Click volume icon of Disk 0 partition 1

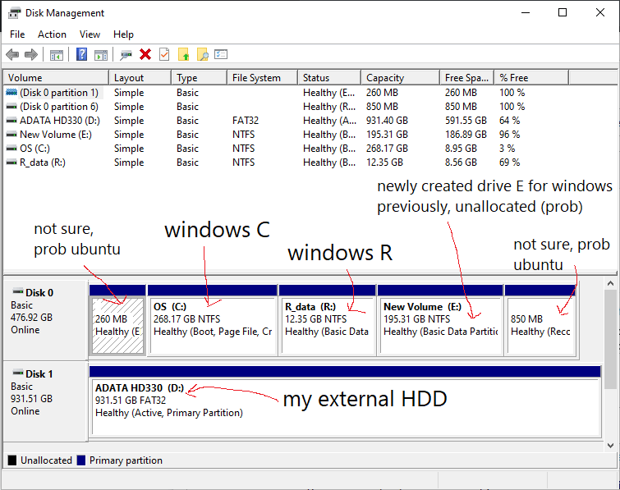click(11, 93)
